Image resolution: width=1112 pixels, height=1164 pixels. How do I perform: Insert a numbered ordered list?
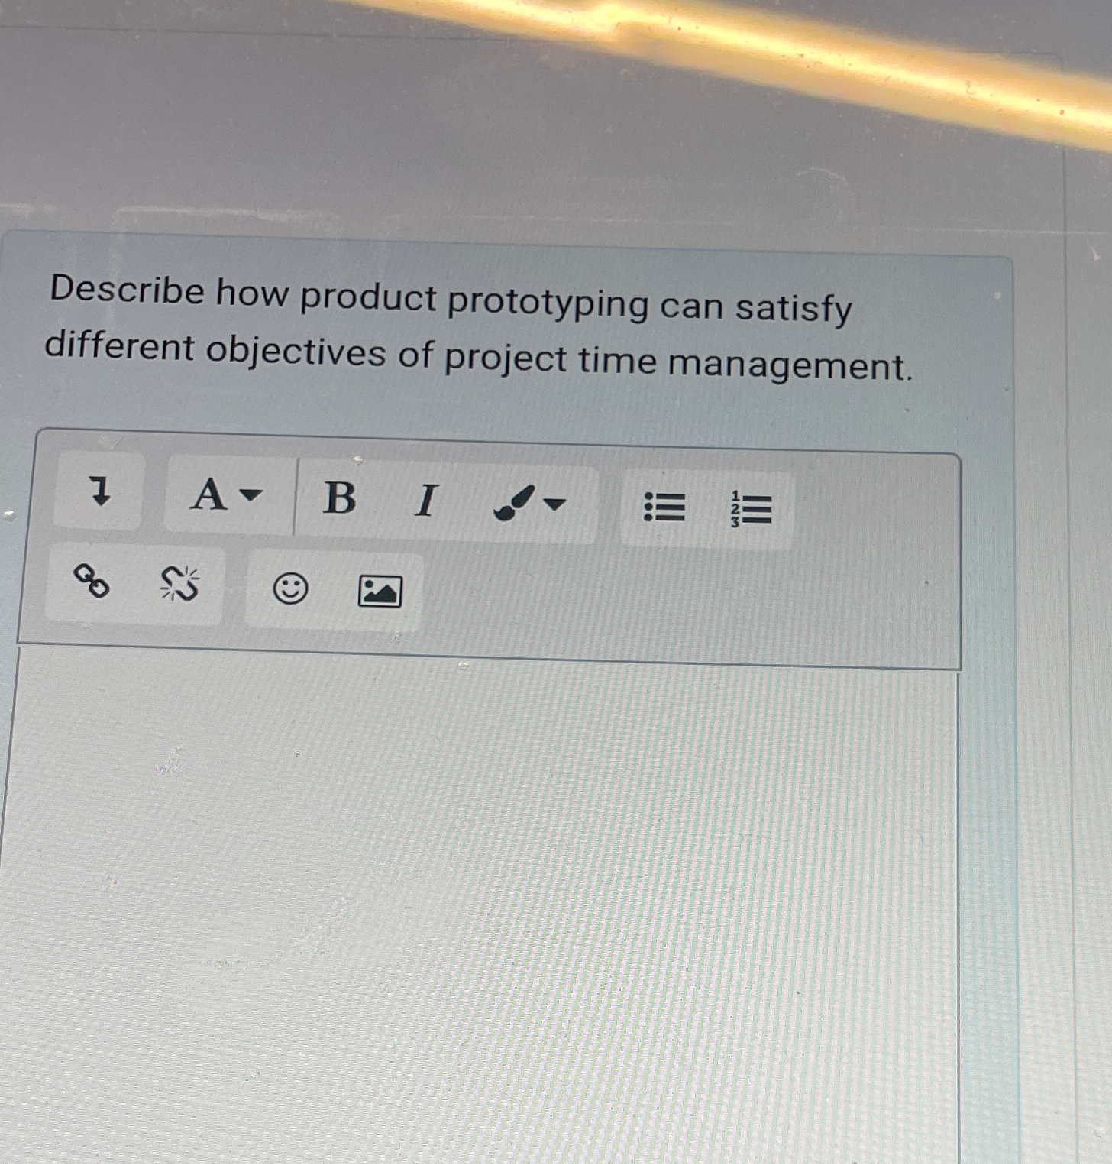click(752, 509)
